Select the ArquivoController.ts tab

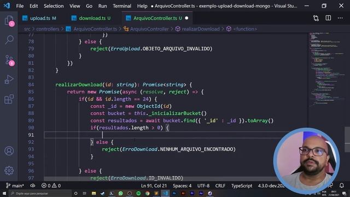(157, 18)
